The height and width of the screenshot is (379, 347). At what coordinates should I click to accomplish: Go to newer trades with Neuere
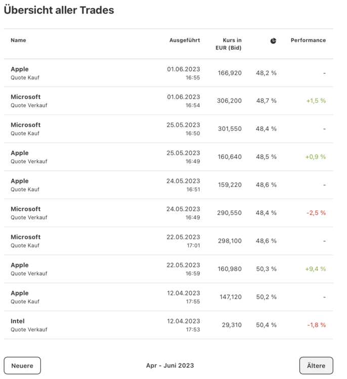pos(22,365)
